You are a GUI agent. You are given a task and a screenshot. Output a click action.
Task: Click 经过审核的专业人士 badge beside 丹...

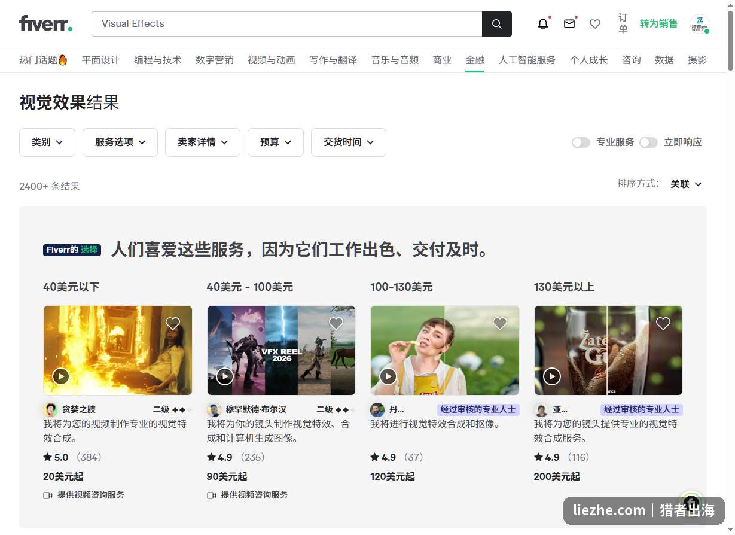tap(478, 409)
